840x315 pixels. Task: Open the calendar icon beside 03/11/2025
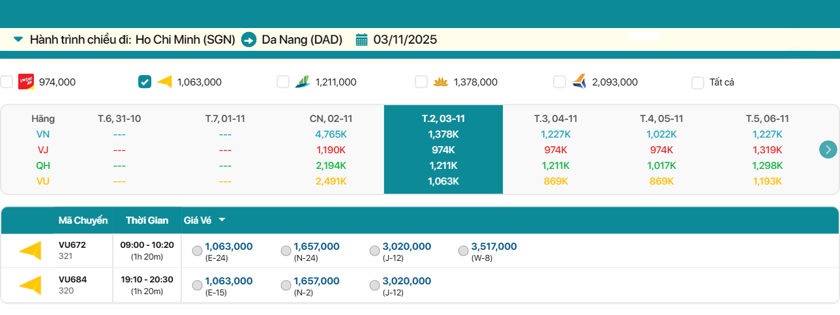362,40
